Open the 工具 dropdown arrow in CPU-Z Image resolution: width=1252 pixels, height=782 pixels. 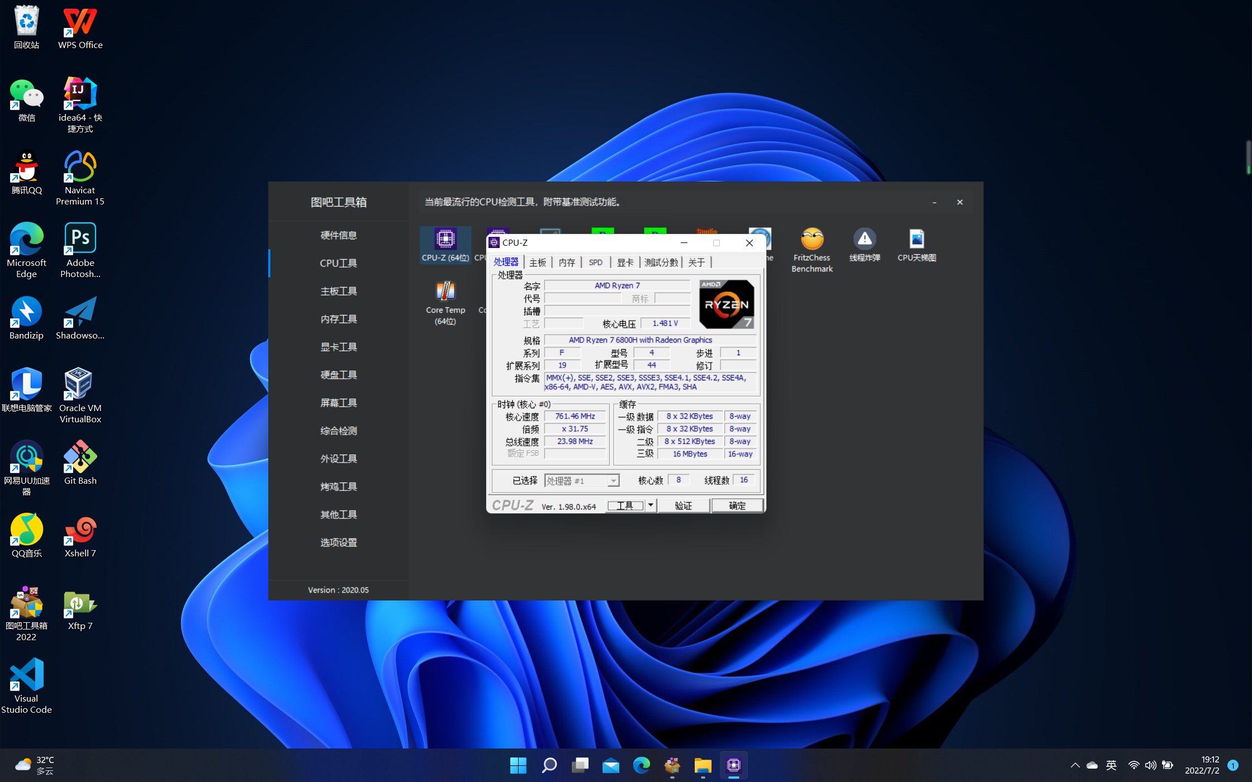click(651, 506)
